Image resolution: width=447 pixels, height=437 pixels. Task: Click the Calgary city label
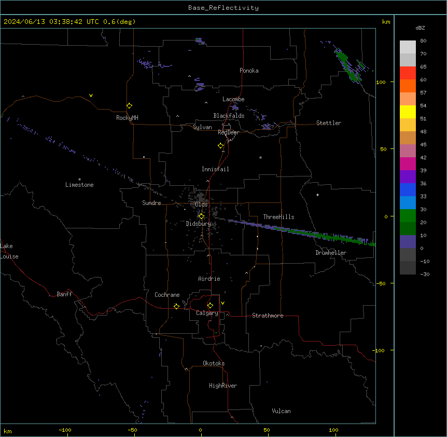point(207,313)
